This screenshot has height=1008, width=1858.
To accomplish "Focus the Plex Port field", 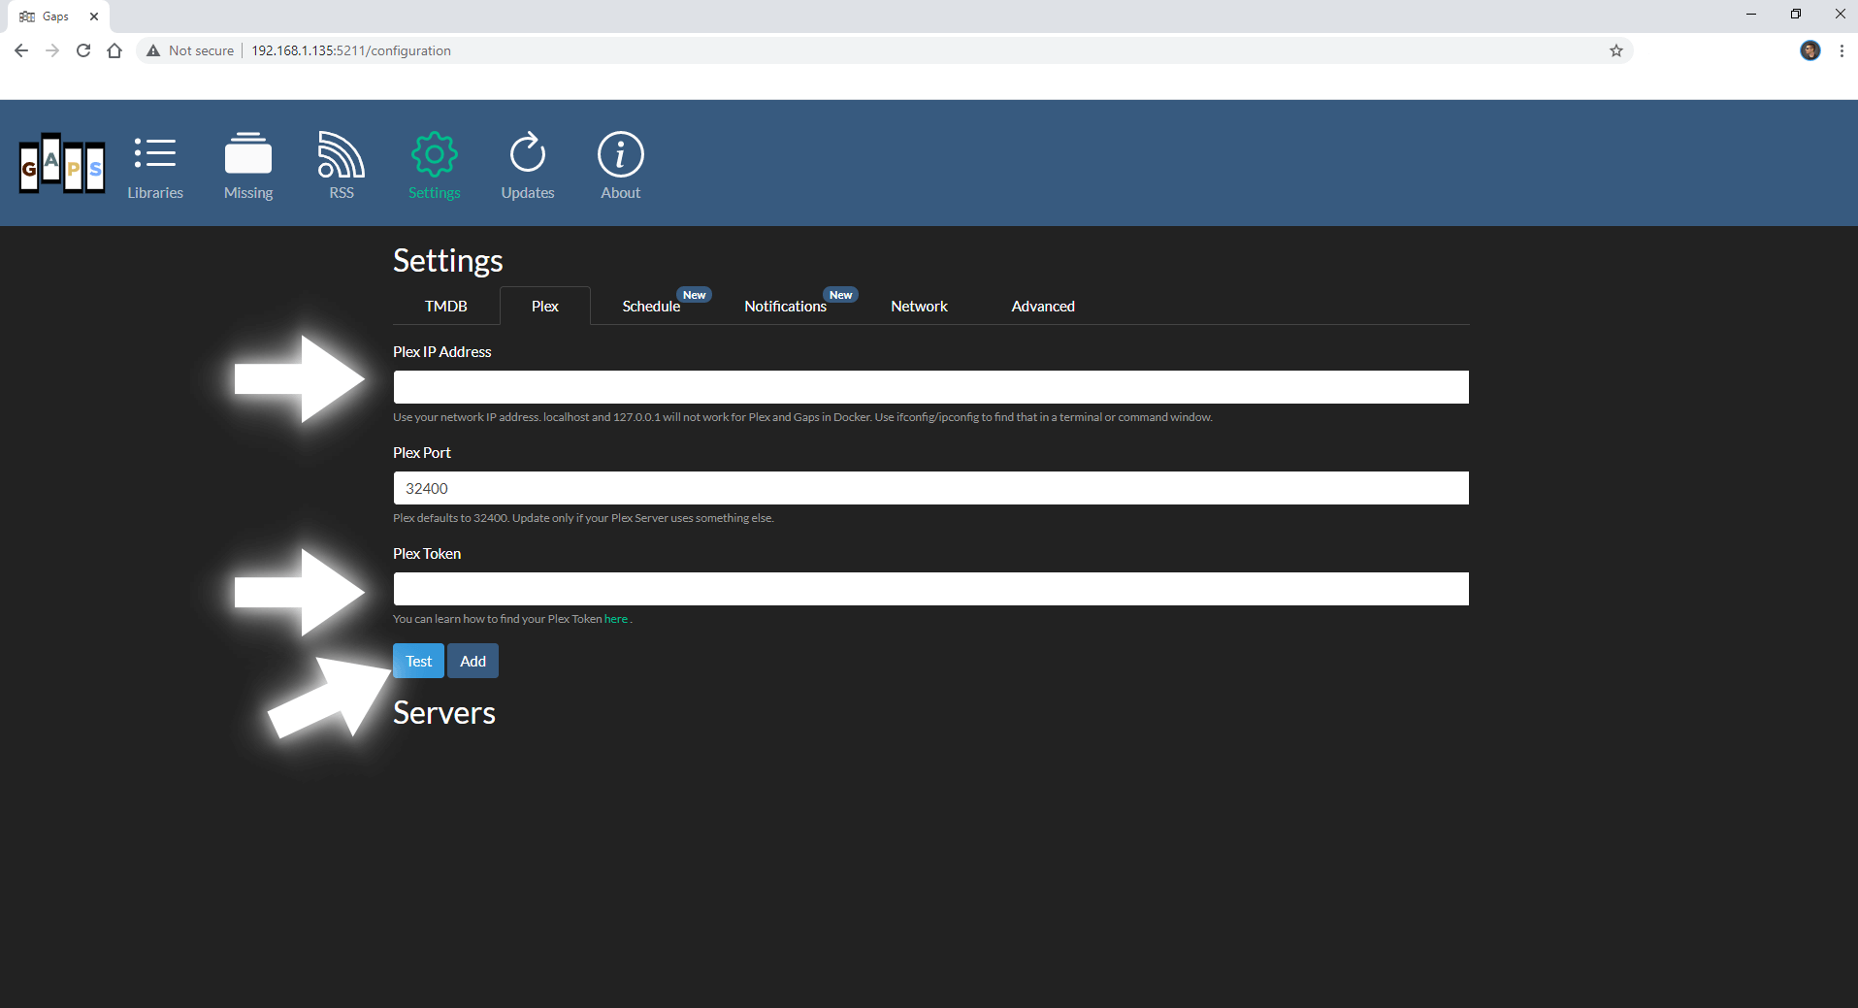I will (930, 488).
